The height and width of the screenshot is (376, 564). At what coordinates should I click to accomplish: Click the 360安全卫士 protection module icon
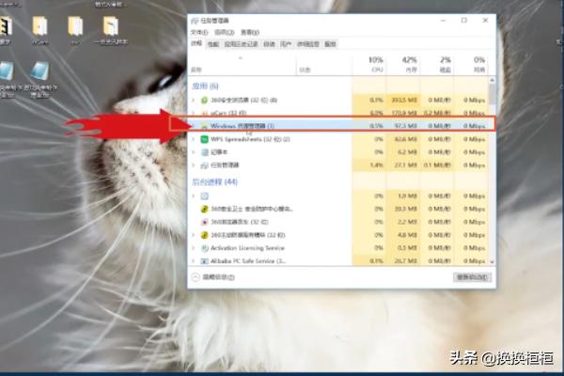pos(204,209)
